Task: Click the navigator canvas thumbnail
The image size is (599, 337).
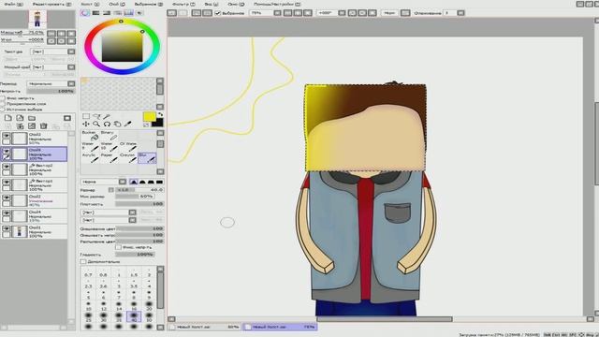Action: pos(37,19)
